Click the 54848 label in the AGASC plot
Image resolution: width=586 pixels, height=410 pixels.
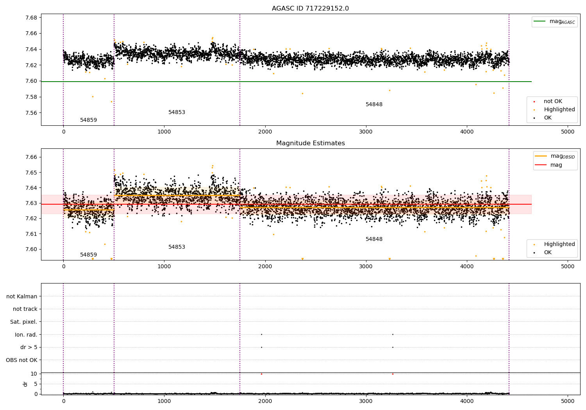(x=374, y=105)
